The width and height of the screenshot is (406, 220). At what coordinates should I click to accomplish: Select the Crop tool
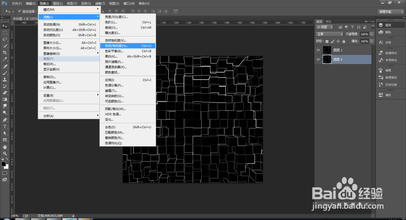(4, 53)
